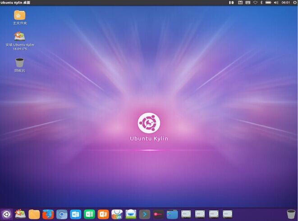Expand the network indicator menu
Image resolution: width=298 pixels, height=221 pixels.
point(255,3)
